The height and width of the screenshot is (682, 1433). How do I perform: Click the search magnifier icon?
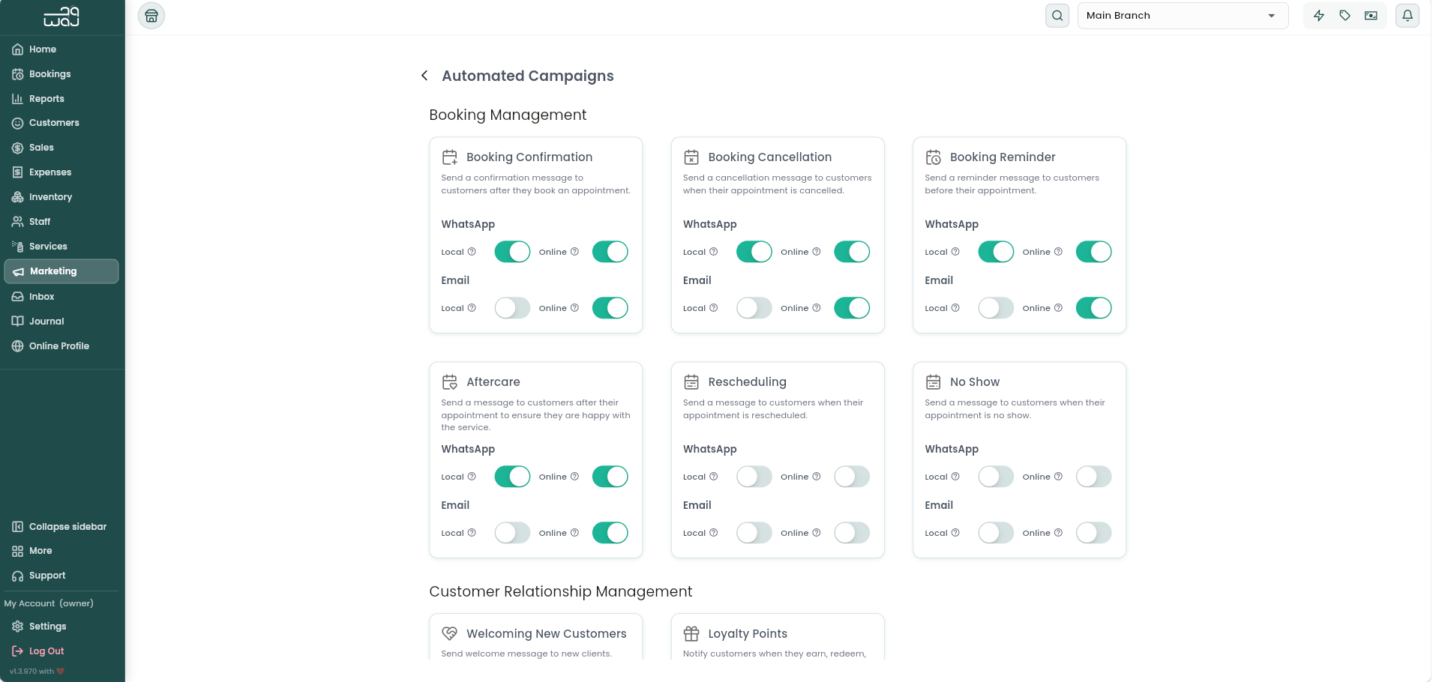(x=1057, y=16)
